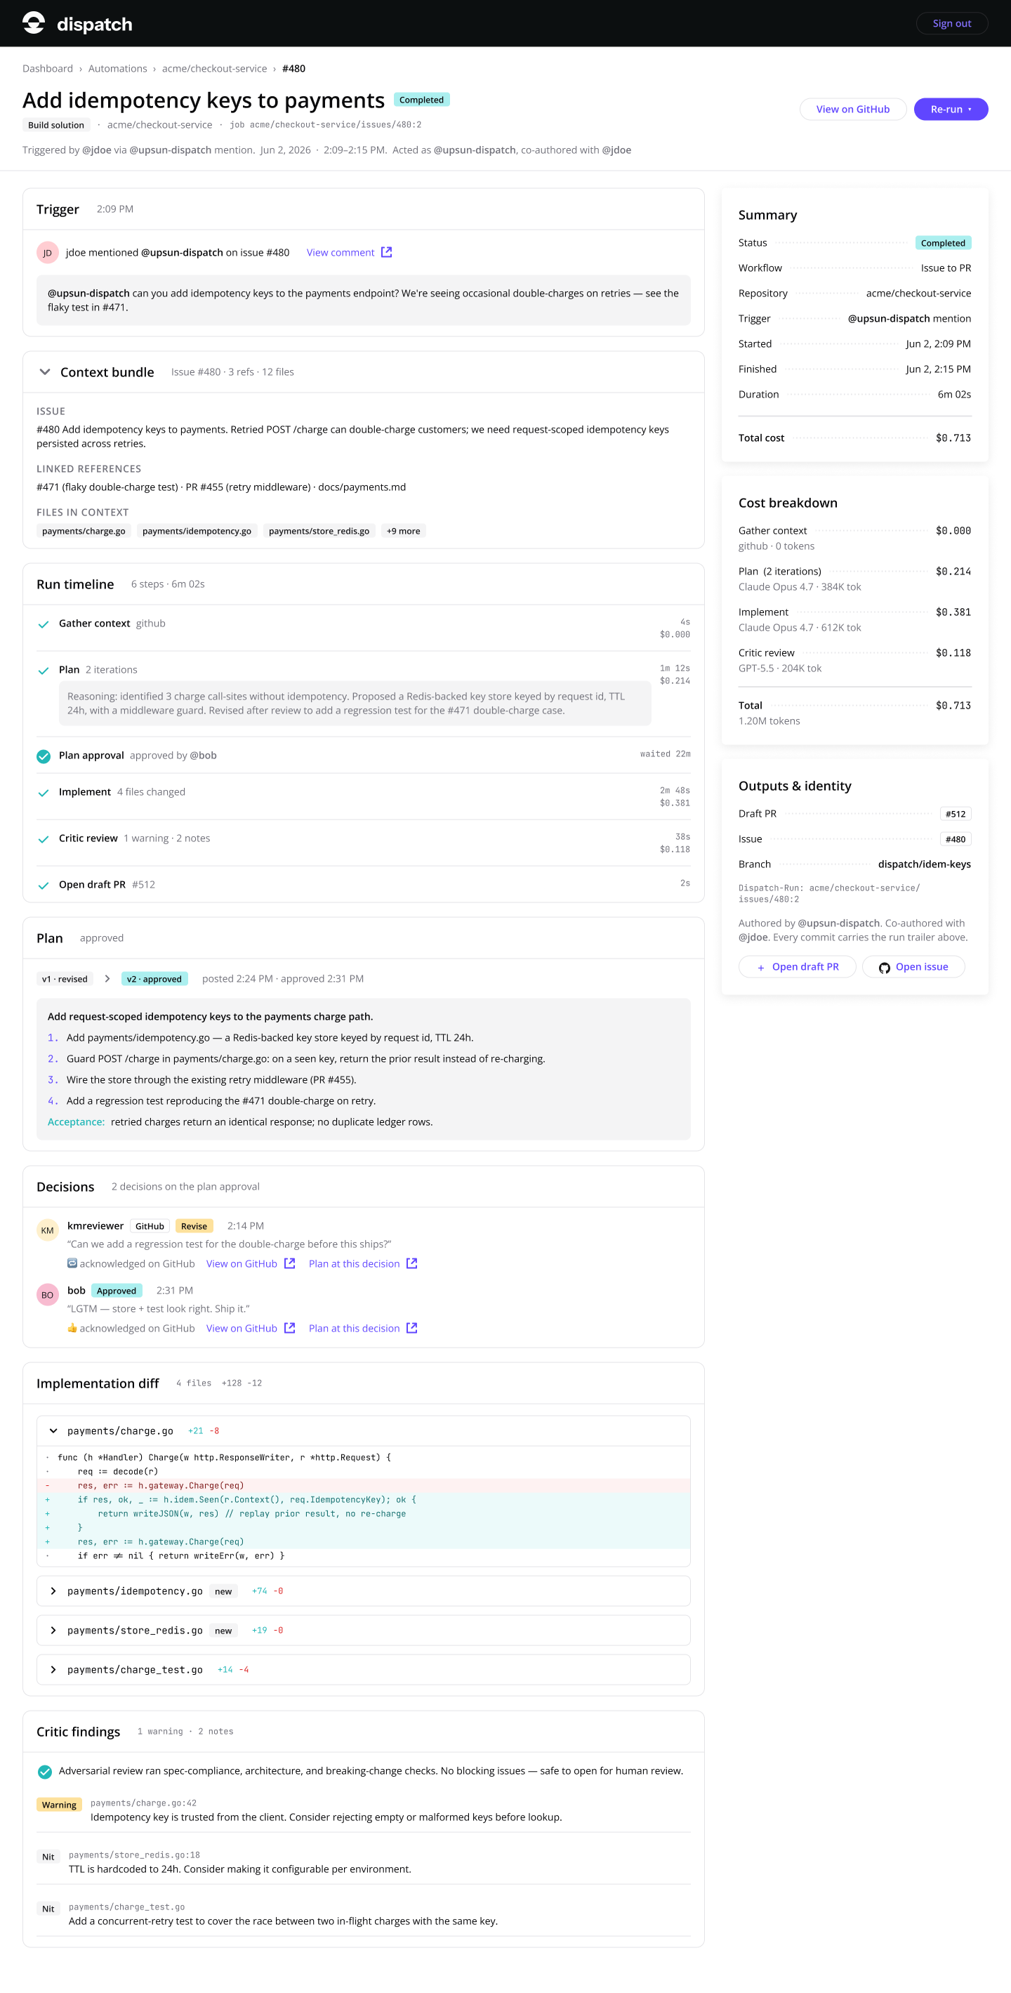Viewport: 1011px width, 1993px height.
Task: Expand the payments/charge_test.go diff
Action: (x=53, y=1669)
